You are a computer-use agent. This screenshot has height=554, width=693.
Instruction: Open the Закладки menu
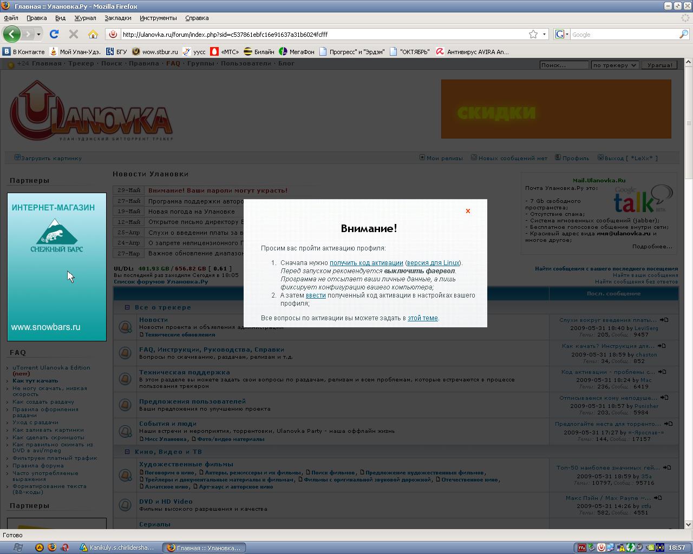(117, 18)
